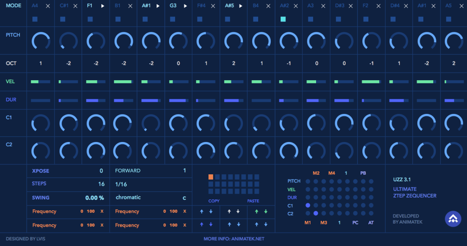Open the chromatic scale selector
Viewport: 467px width, 246px height.
click(x=128, y=197)
